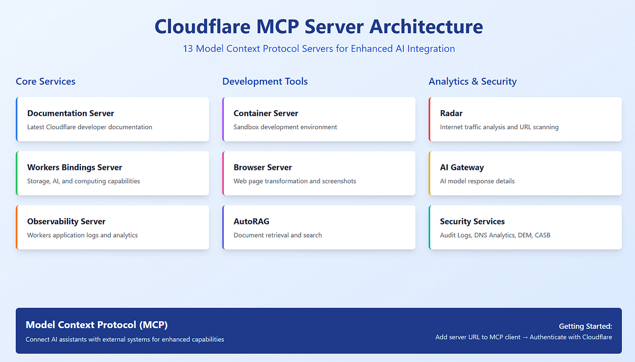The image size is (635, 362).
Task: Select the Workers Bindings Server card
Action: click(x=112, y=173)
